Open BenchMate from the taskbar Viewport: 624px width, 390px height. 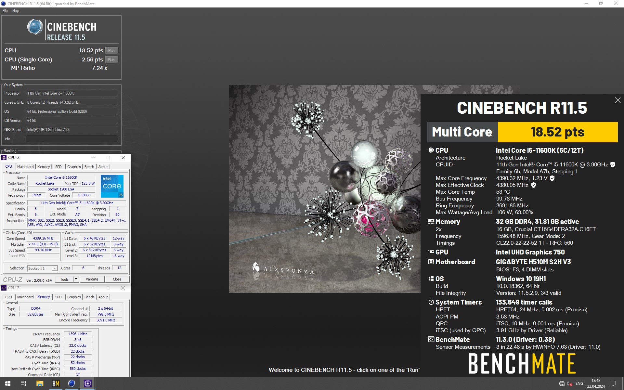pos(56,383)
